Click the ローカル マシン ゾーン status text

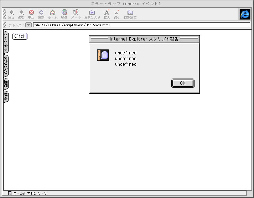[30, 193]
